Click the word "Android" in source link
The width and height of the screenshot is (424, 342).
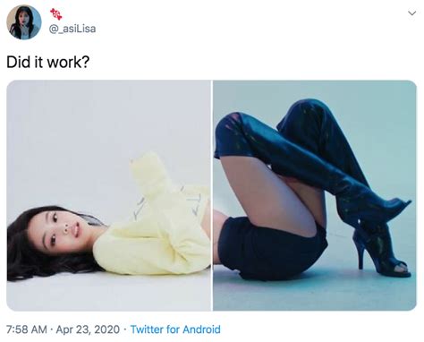pyautogui.click(x=201, y=329)
